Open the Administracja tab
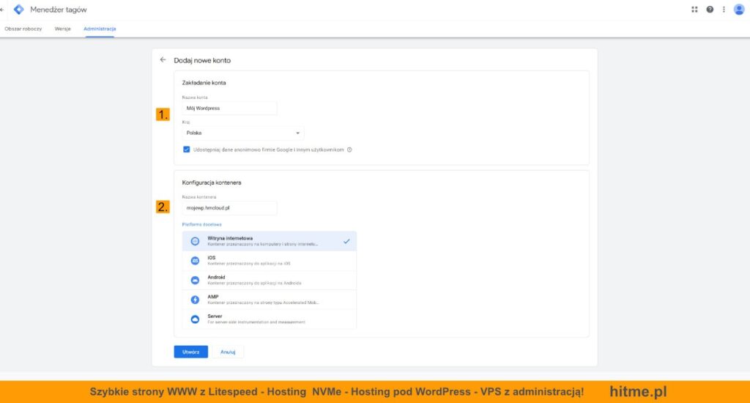 pos(100,29)
